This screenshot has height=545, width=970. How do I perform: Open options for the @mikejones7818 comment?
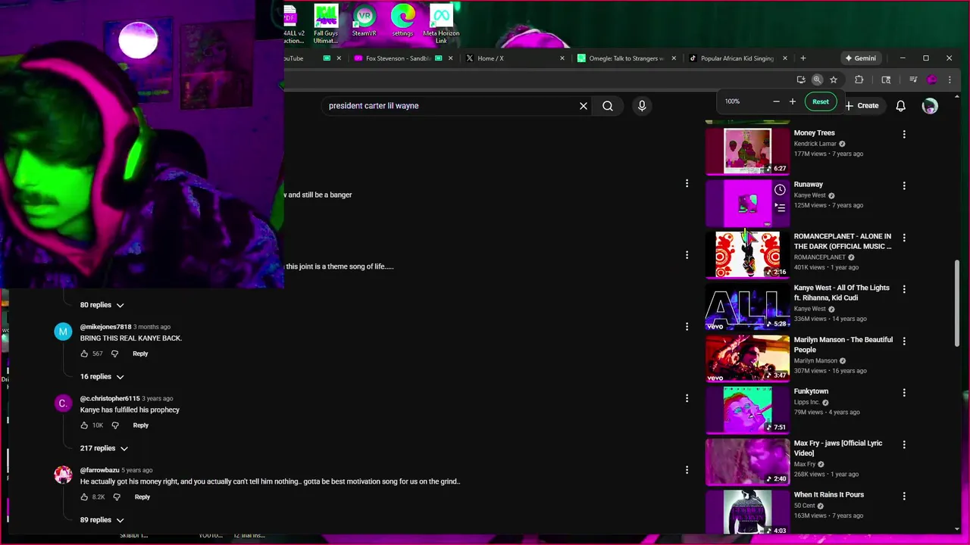click(687, 326)
